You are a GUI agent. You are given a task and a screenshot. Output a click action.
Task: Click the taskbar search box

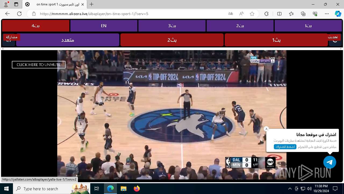52,189
